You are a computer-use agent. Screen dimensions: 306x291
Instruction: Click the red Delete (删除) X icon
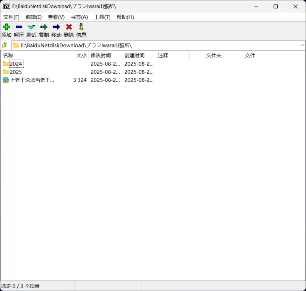[69, 27]
